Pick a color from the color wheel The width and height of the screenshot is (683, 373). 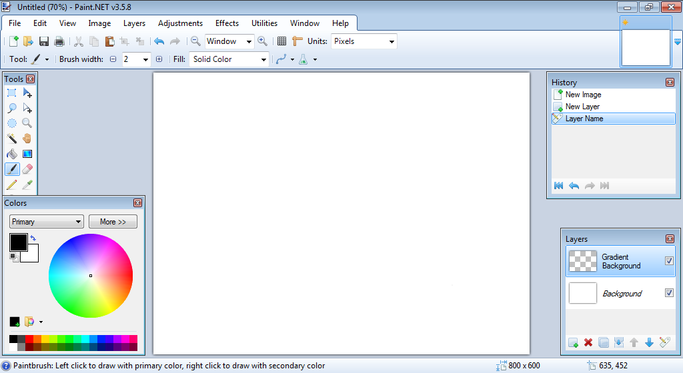click(91, 276)
